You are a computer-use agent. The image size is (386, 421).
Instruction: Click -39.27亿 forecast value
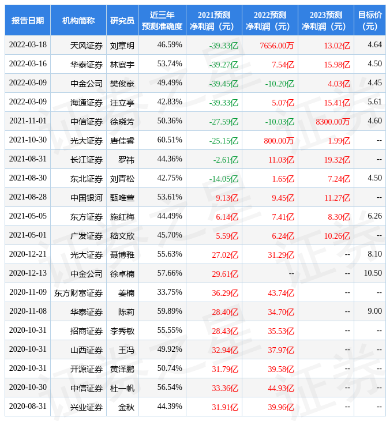pyautogui.click(x=224, y=65)
